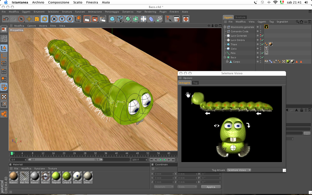Open Opzioni in Selettore Visivo window

pos(188,78)
